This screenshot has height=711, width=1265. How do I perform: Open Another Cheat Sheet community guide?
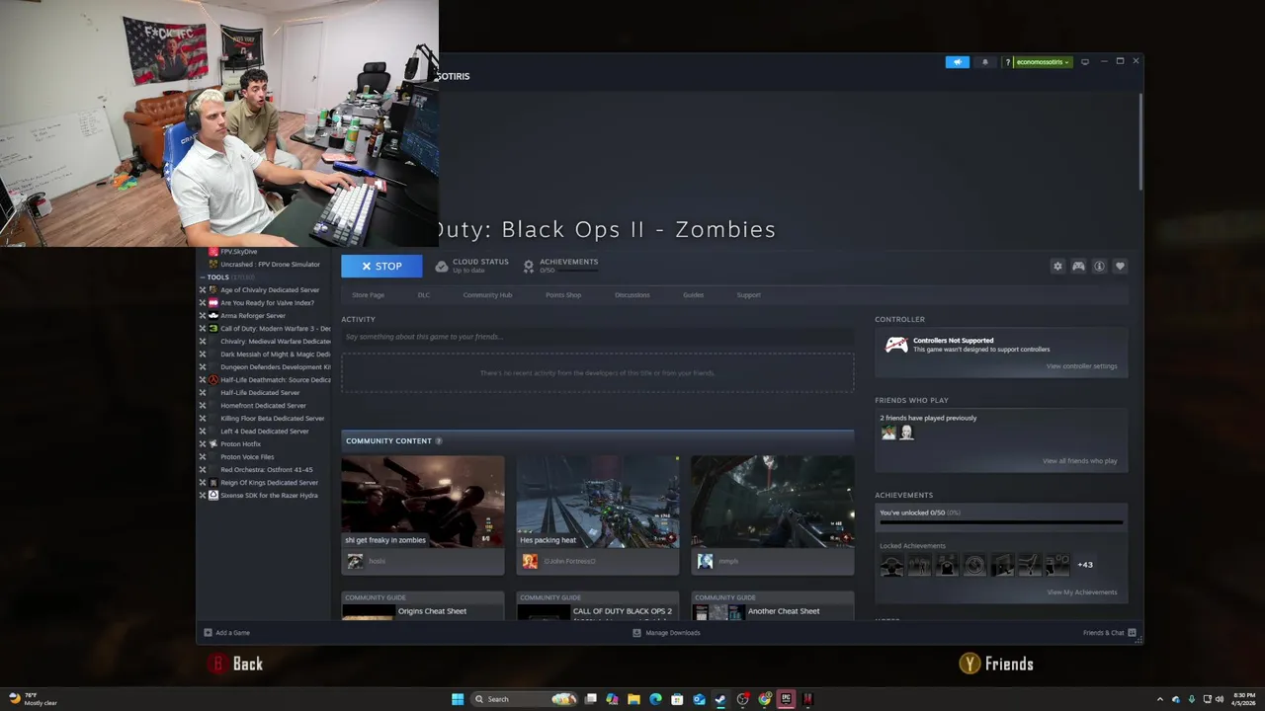click(x=773, y=606)
